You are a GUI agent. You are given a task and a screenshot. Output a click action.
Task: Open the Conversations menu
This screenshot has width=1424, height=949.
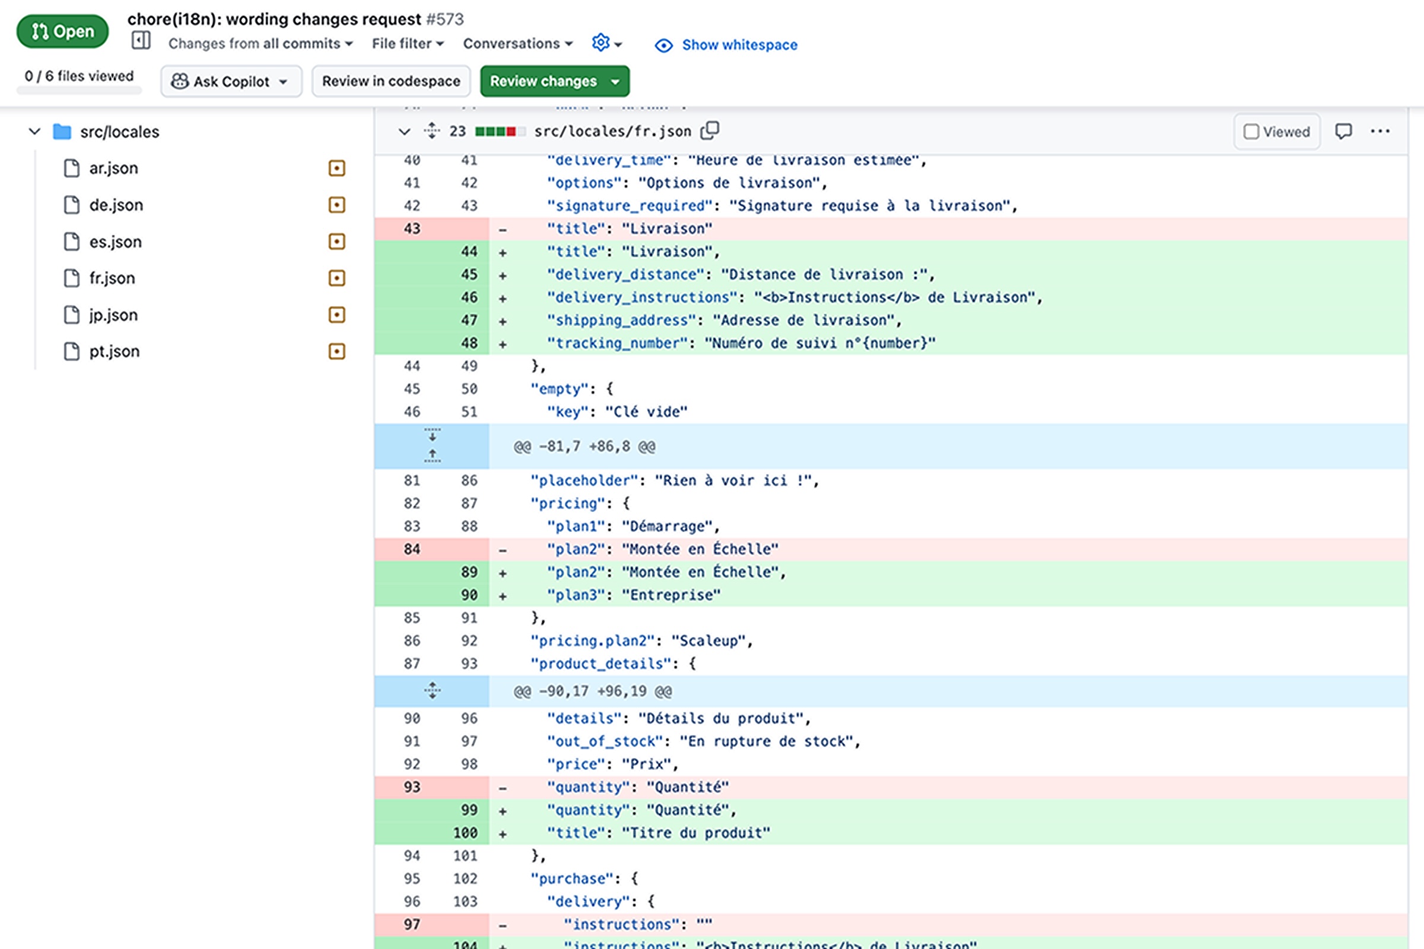point(517,43)
